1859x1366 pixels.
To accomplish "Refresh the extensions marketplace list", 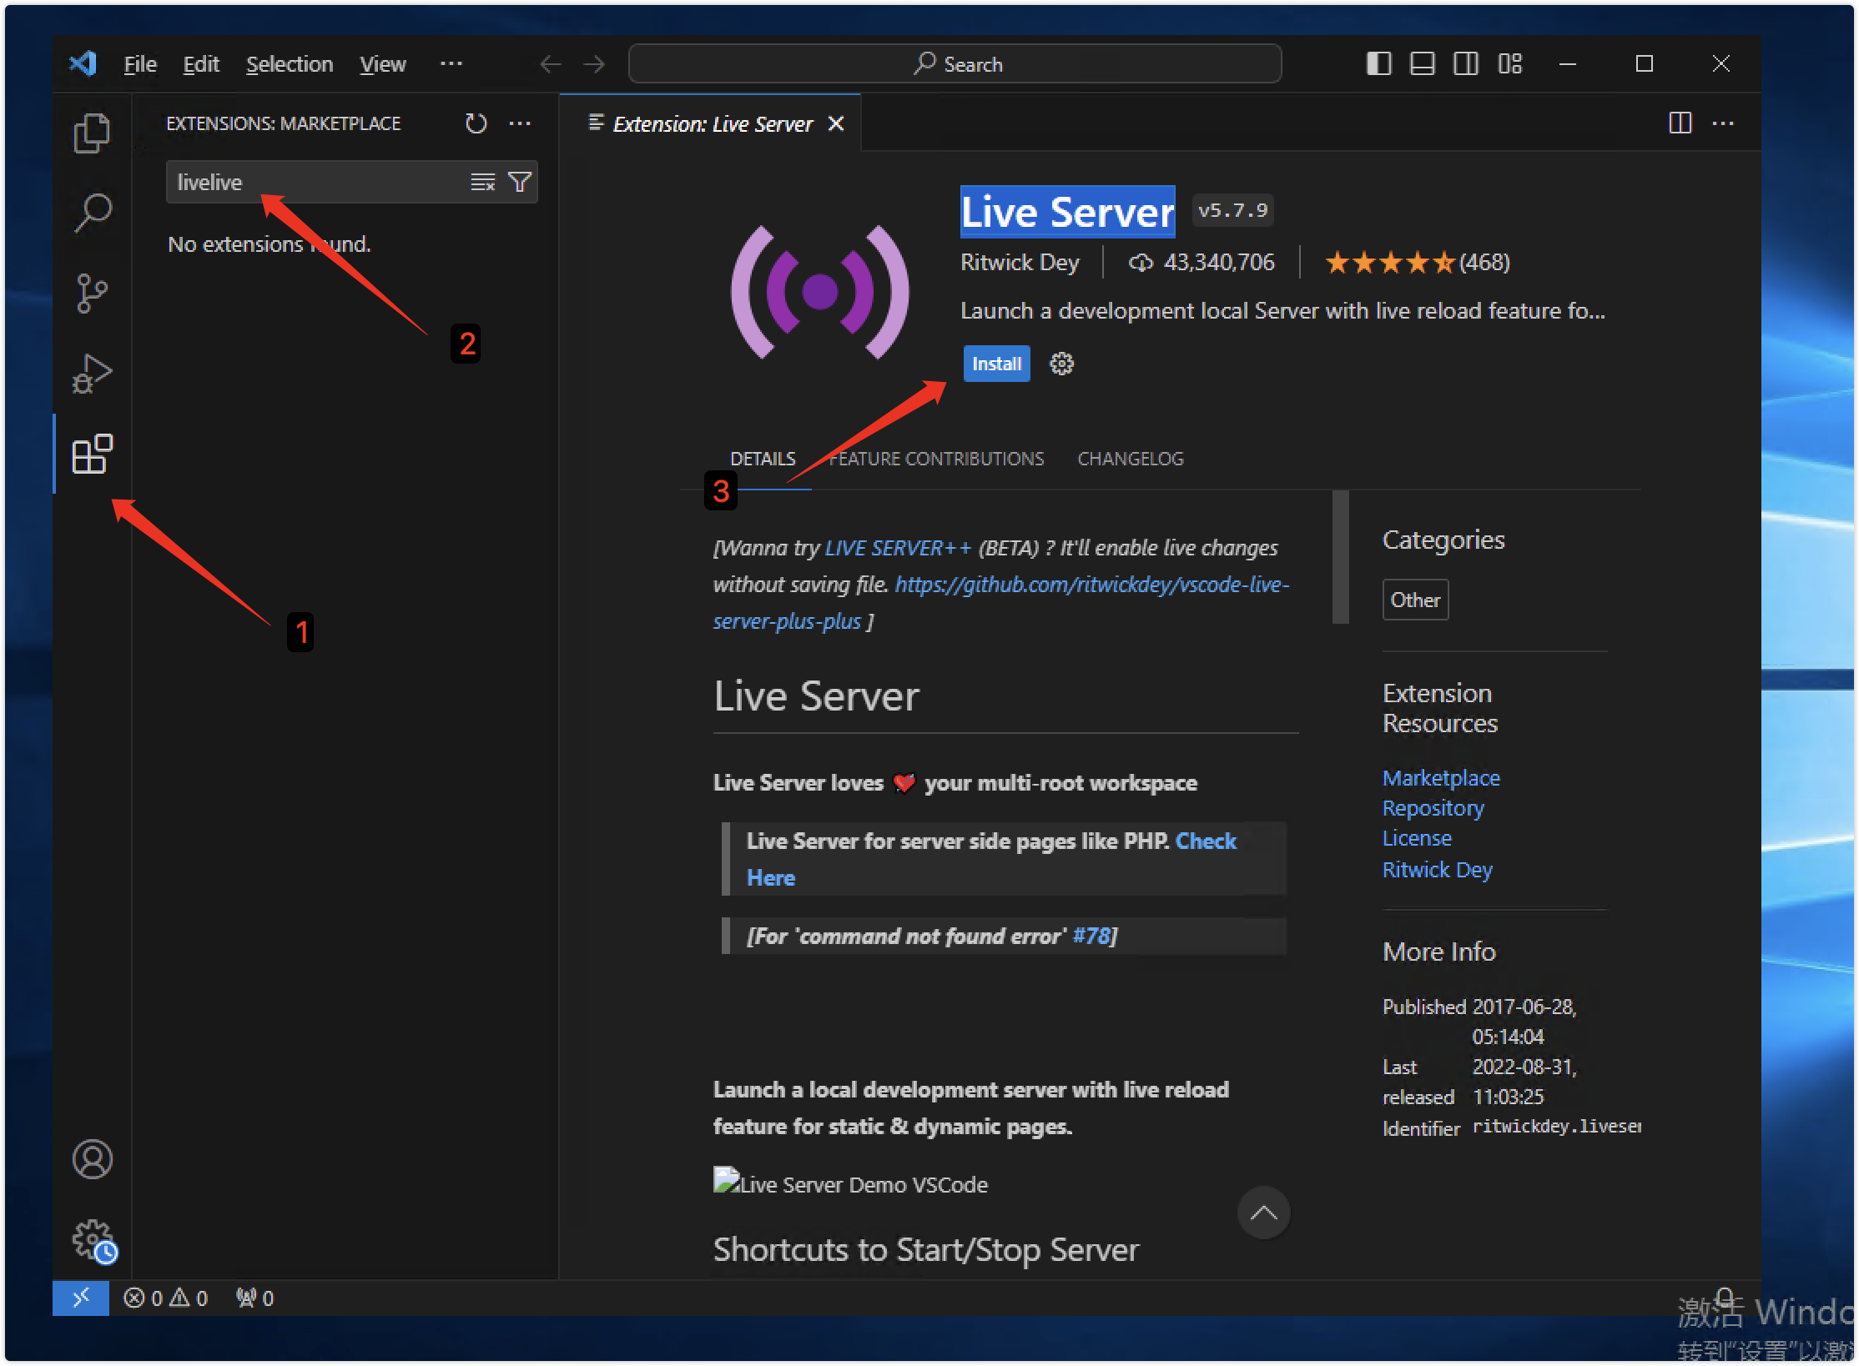I will (476, 123).
